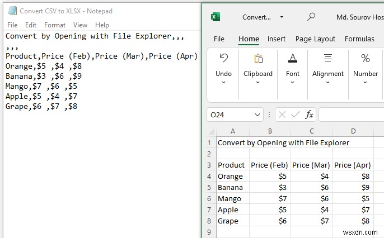384x238 pixels.
Task: Switch to the Page Layout ribbon tab
Action: tap(315, 39)
